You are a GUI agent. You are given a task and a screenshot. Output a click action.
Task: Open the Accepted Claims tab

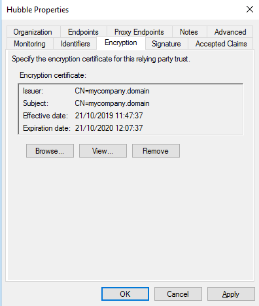(221, 44)
